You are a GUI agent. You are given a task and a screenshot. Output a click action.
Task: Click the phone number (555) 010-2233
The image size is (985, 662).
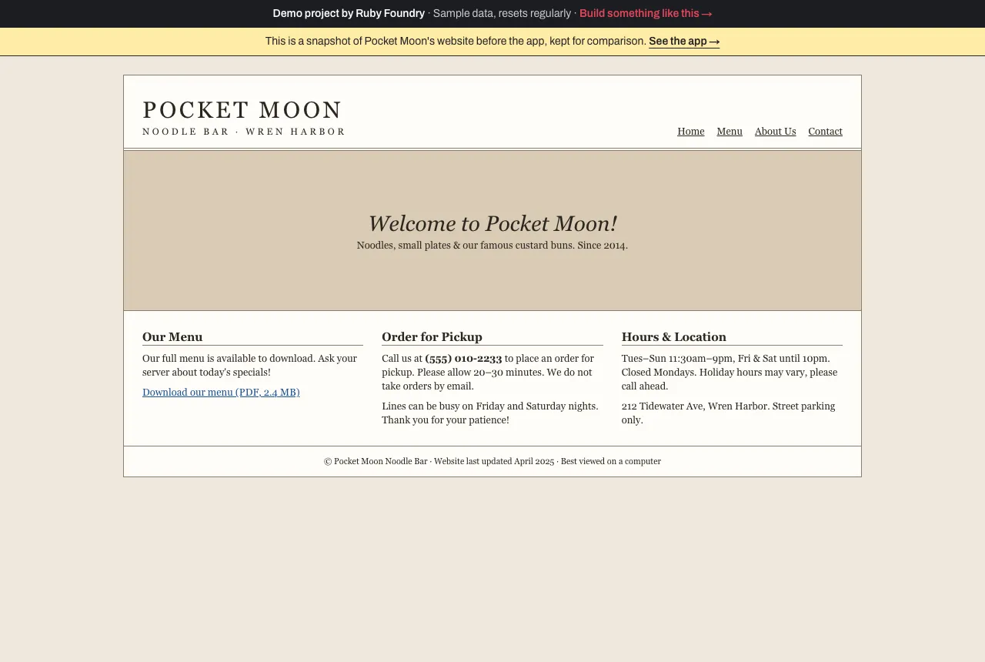[463, 359]
